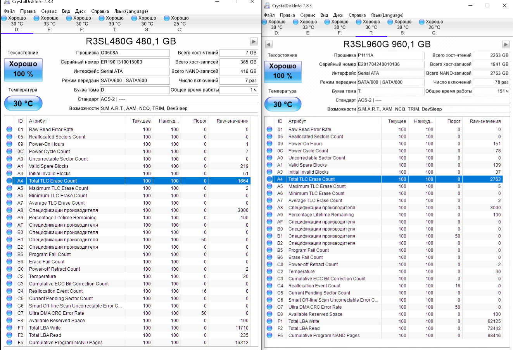Click status orb for Total TLC Erase Count, R3SL480G window
This screenshot has height=350, width=513.
click(x=9, y=181)
